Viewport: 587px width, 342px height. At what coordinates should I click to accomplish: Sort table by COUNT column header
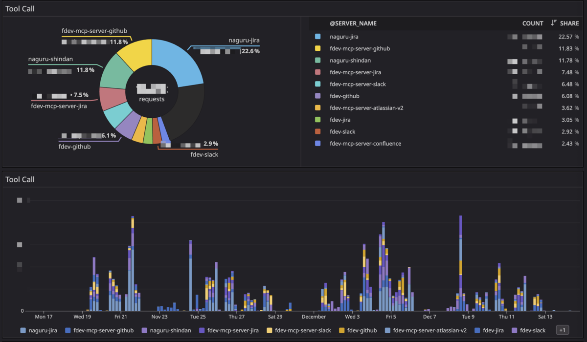(x=533, y=23)
